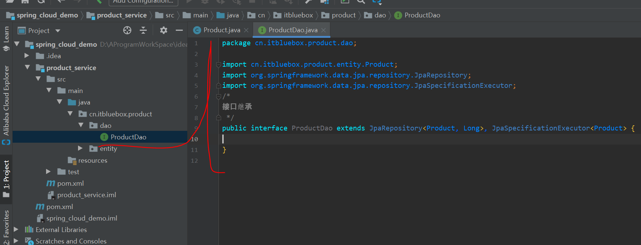Click 'cn.itbluebox.product.entity.Product' import text

(x=322, y=64)
